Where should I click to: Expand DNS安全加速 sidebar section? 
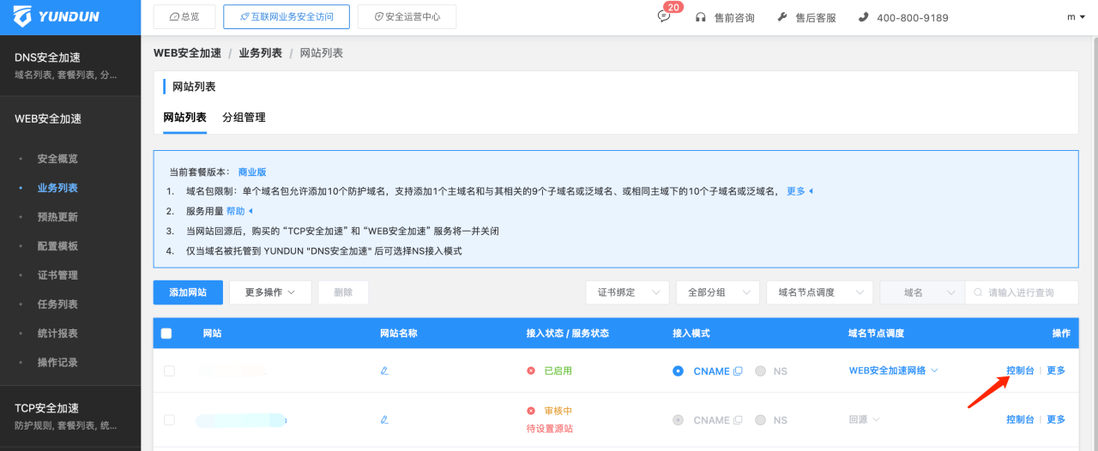click(x=70, y=65)
